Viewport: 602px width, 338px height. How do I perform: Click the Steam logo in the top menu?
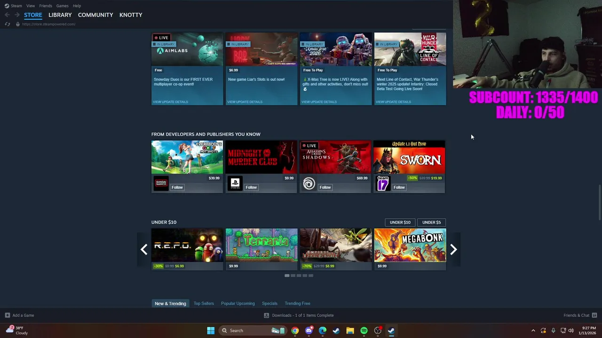tap(7, 6)
